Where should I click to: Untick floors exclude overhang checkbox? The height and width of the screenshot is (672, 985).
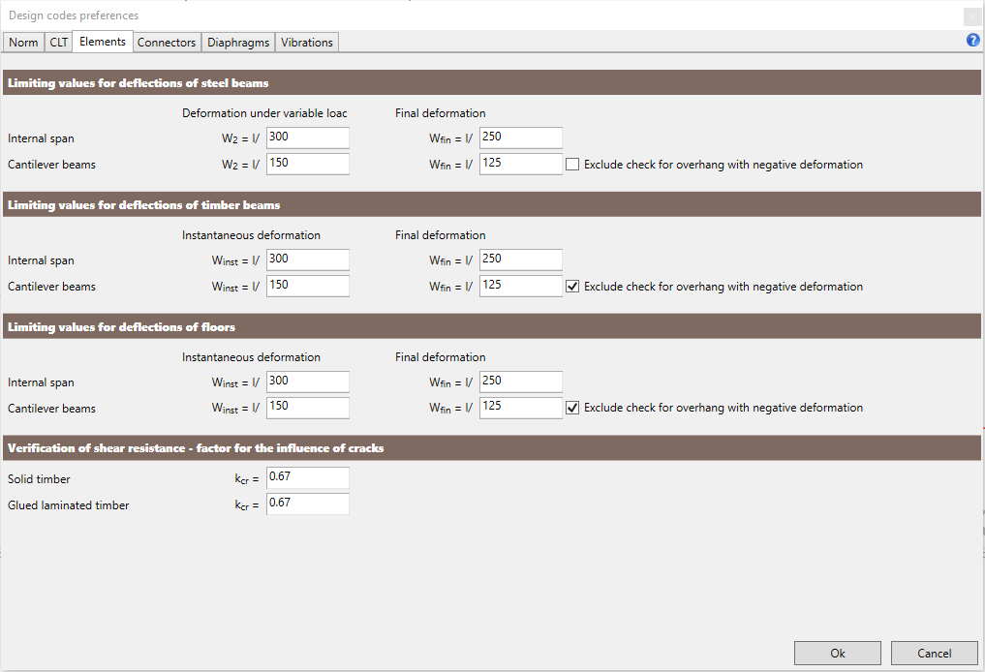(572, 408)
